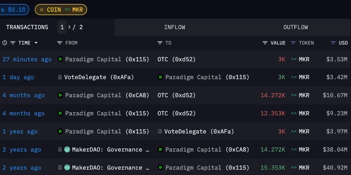Click the clock icon beside the TIME header

(4, 43)
